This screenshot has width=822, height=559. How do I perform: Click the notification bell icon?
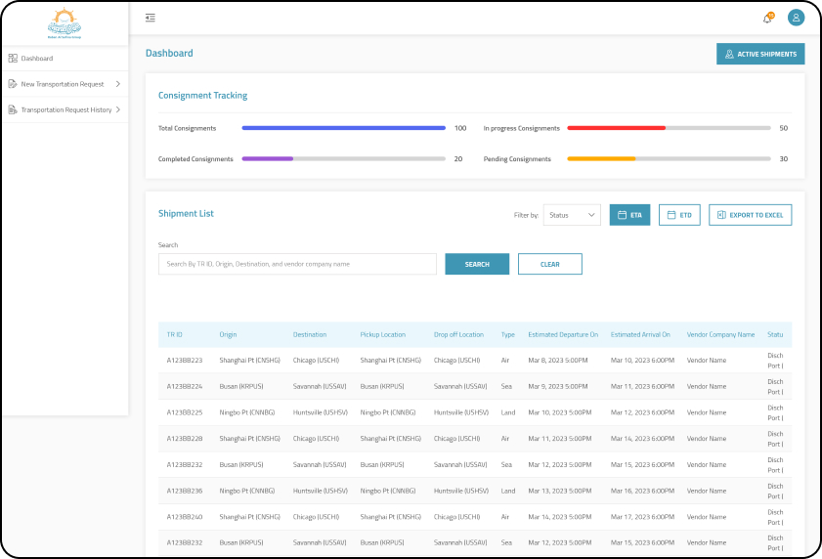click(x=767, y=18)
